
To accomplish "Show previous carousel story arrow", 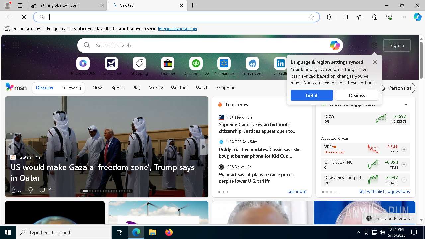I will [x=9, y=147].
